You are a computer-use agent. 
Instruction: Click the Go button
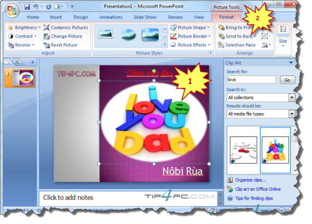[288, 80]
